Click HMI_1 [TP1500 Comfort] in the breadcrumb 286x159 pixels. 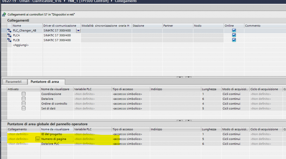[x=88, y=1]
